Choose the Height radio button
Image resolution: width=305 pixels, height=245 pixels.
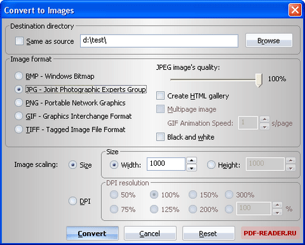(x=211, y=165)
